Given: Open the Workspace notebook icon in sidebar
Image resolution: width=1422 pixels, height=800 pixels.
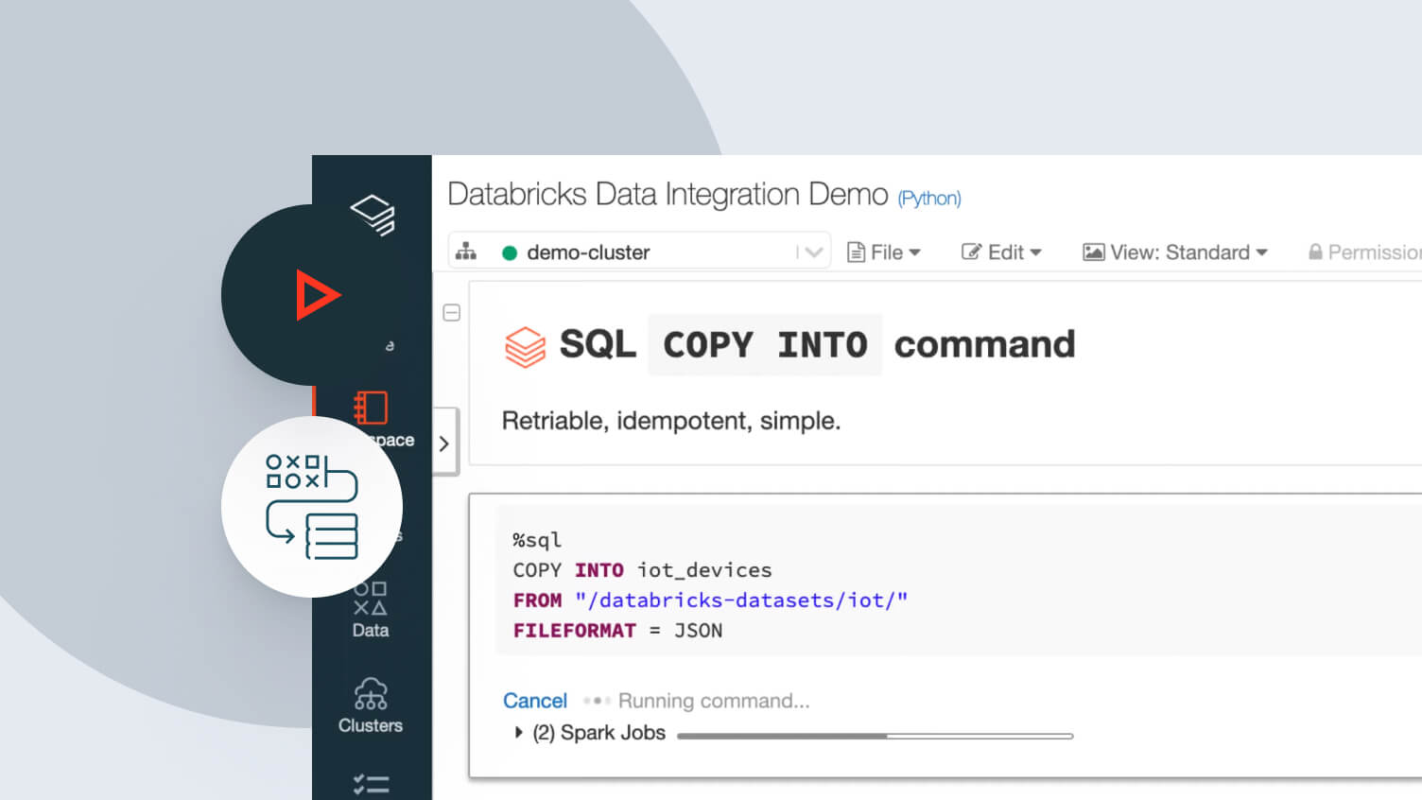Looking at the screenshot, I should click(x=371, y=408).
